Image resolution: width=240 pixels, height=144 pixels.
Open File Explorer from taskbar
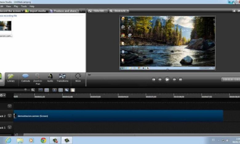click(x=20, y=140)
